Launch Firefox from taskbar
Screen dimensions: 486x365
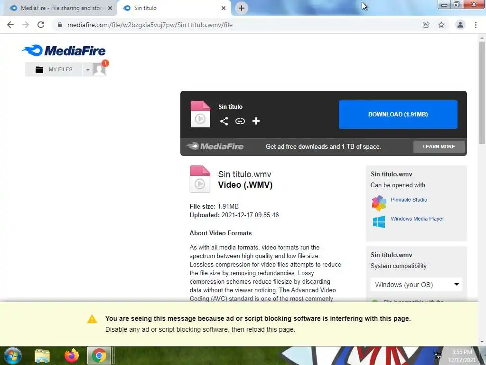tap(72, 355)
